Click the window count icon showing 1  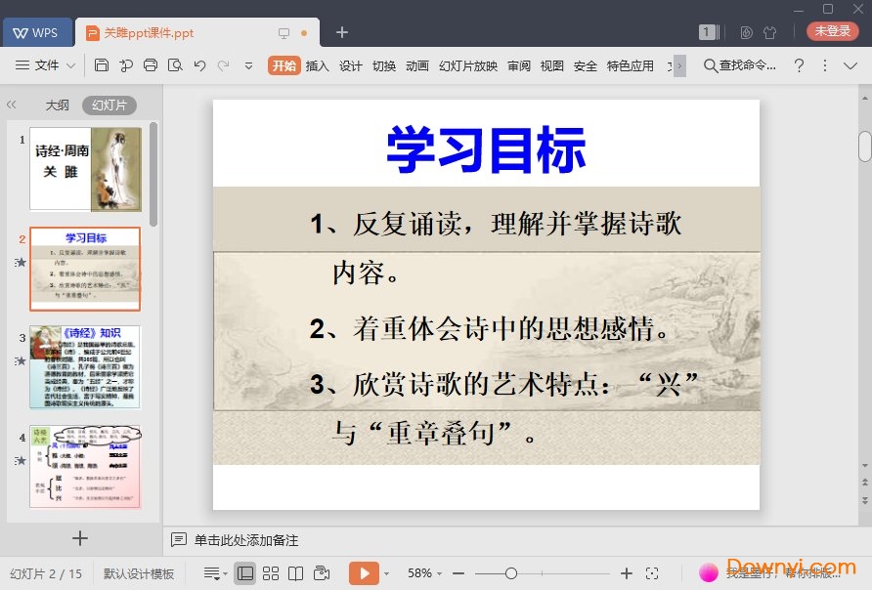coord(709,32)
